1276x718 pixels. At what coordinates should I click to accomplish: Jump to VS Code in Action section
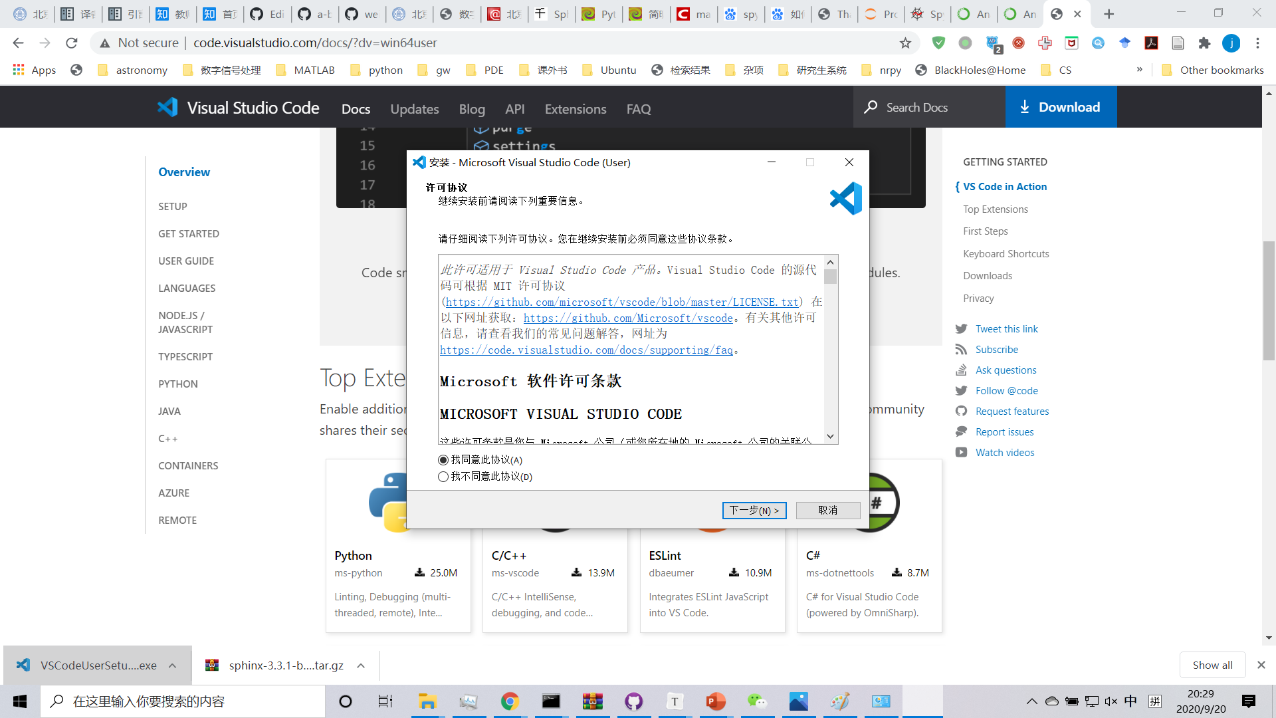(x=1005, y=187)
